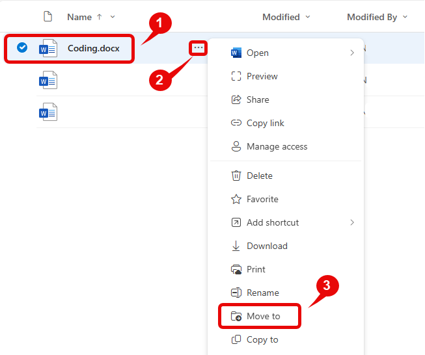
Task: Expand the Open submenu arrow
Action: point(352,53)
